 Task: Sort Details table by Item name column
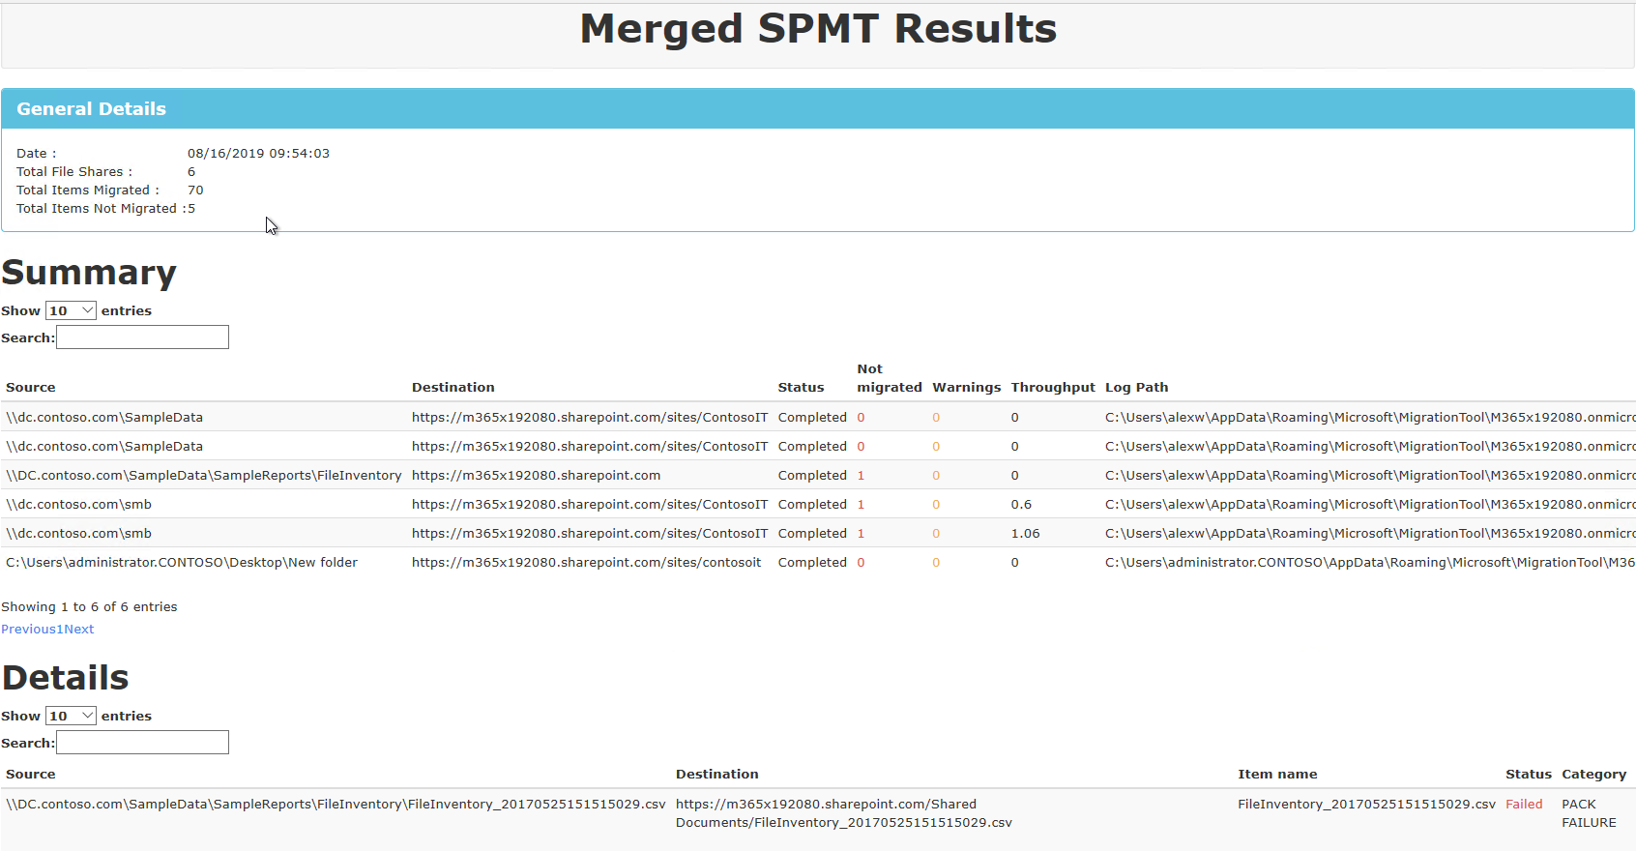pyautogui.click(x=1277, y=775)
